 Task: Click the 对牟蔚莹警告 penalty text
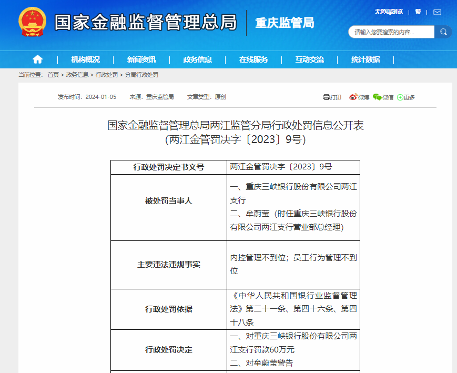click(269, 363)
